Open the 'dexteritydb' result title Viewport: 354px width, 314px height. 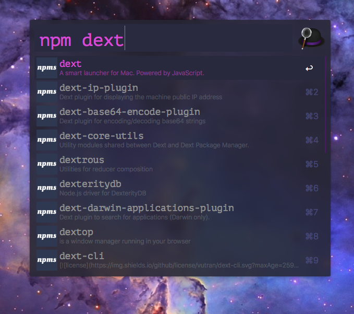90,184
